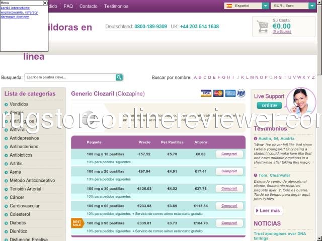Image resolution: width=322 pixels, height=241 pixels.
Task: Focus the Busqueda keyword search field
Action: coord(70,77)
